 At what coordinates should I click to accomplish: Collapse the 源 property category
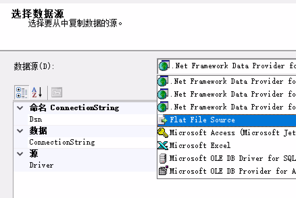click(x=20, y=154)
